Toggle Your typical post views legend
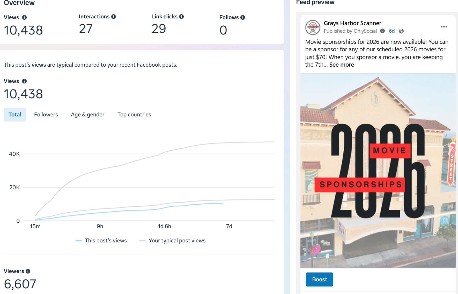Image resolution: width=458 pixels, height=294 pixels. coord(172,241)
